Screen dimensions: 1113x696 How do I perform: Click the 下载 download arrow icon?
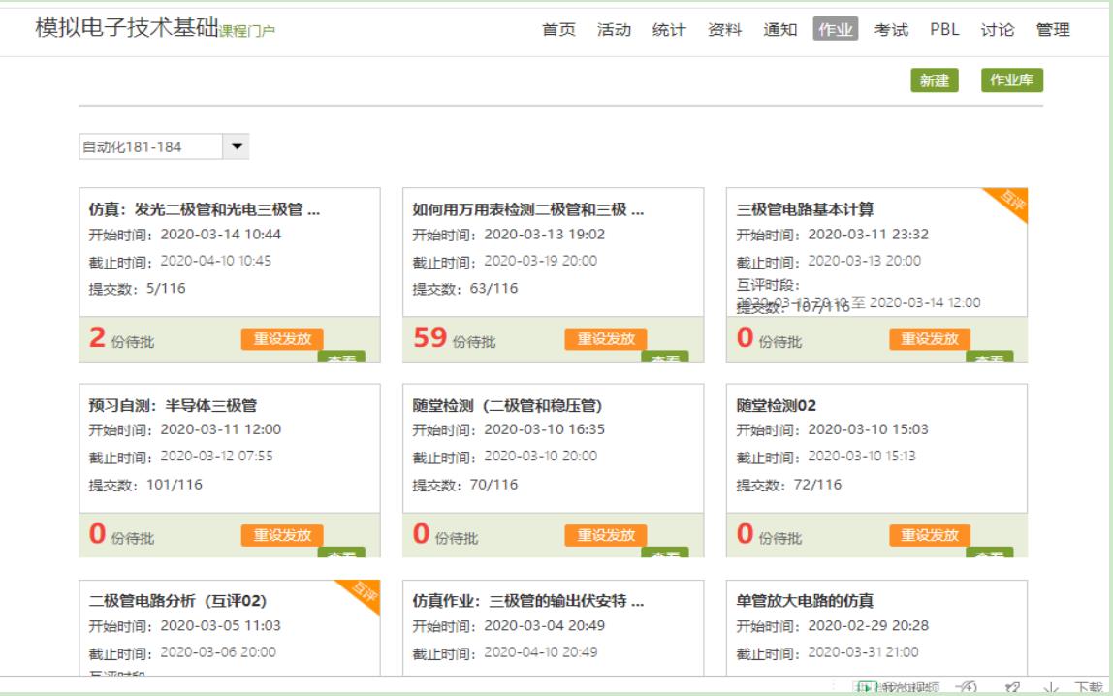tap(1051, 687)
